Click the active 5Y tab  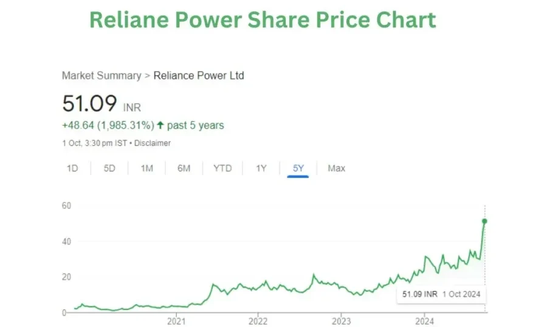tap(298, 168)
